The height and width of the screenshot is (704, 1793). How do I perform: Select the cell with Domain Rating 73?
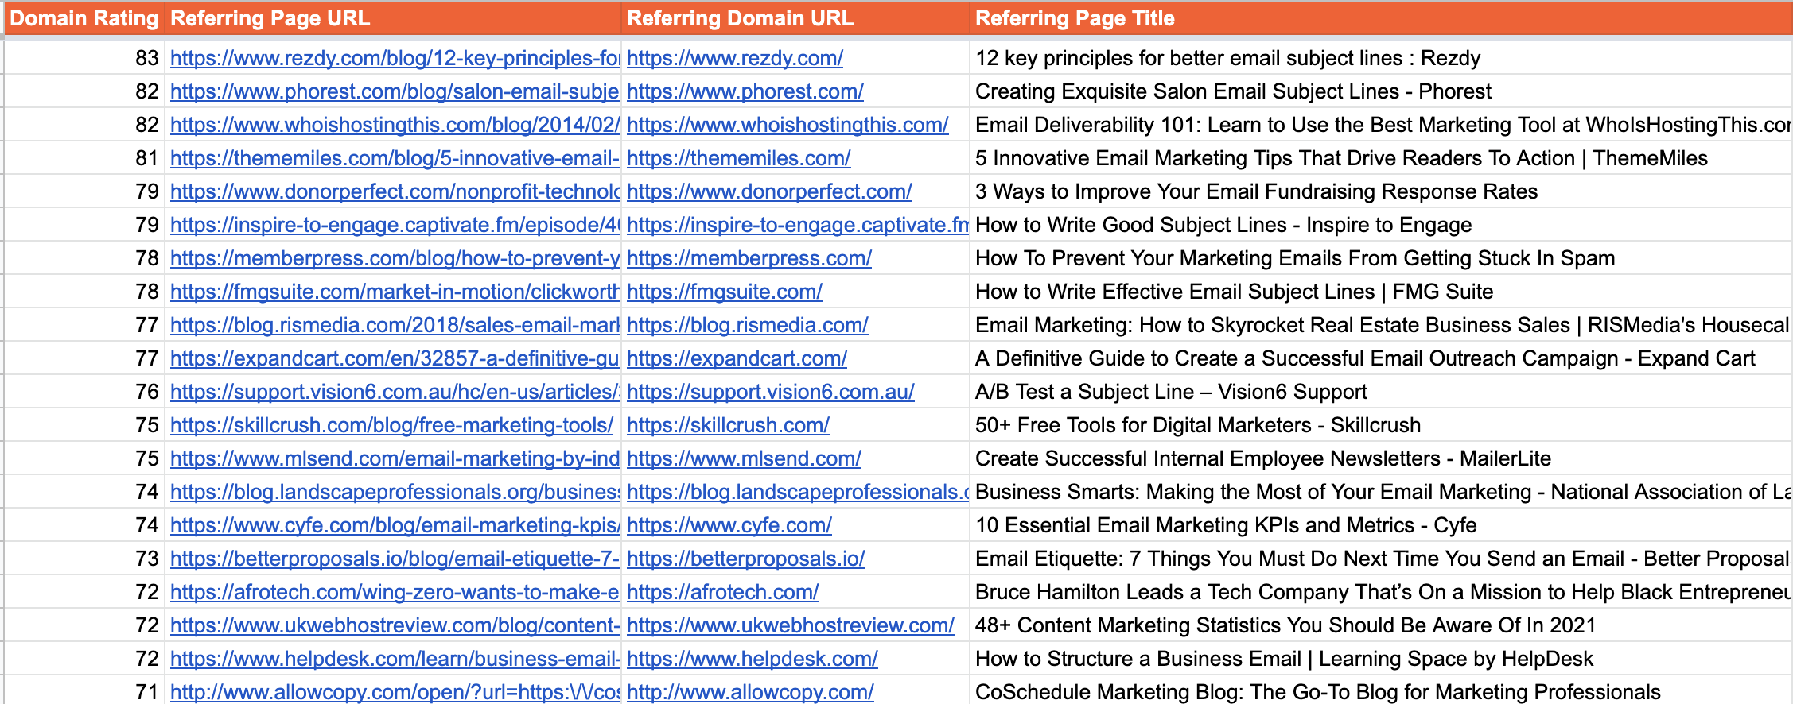pyautogui.click(x=84, y=559)
